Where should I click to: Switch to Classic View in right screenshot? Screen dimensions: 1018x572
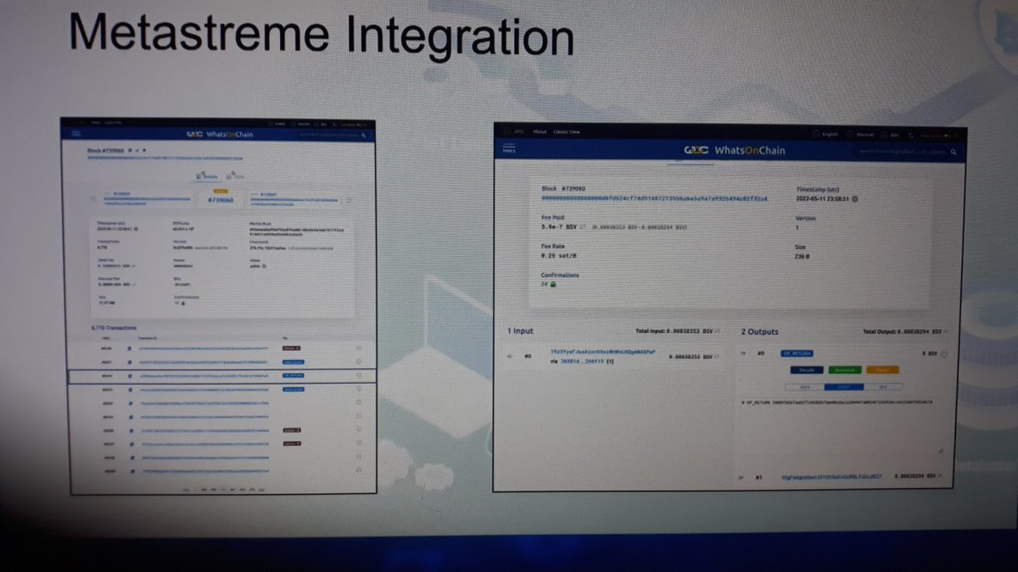[x=567, y=132]
